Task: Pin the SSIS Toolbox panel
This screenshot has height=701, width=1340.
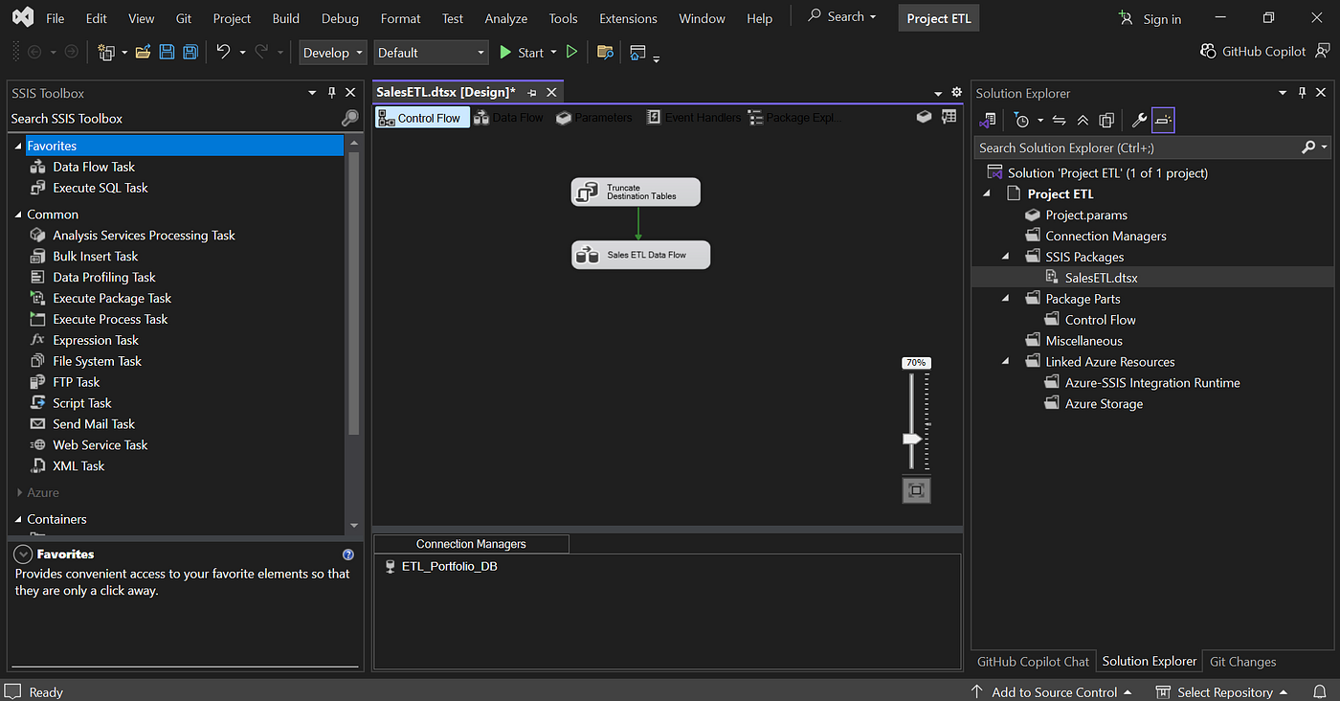Action: 332,93
